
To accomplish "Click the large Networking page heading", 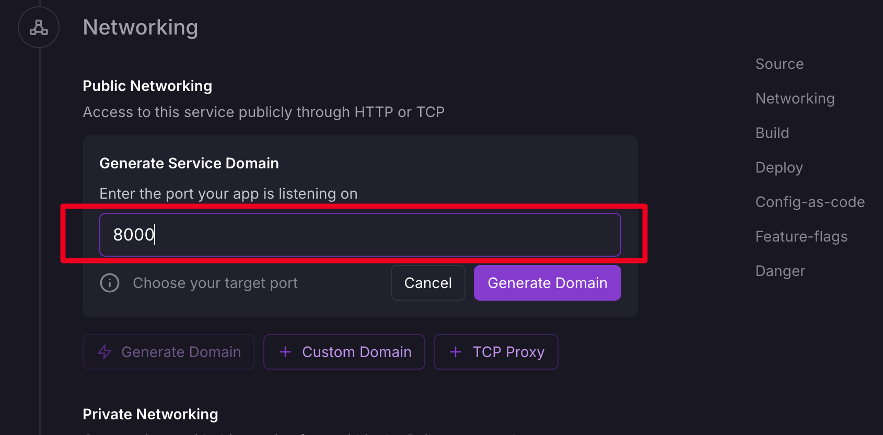I will [141, 27].
